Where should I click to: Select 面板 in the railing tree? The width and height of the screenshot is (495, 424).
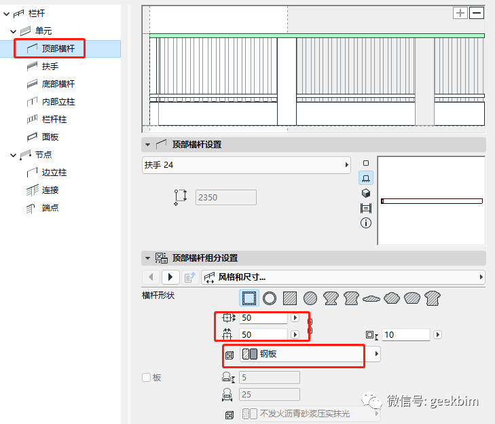(50, 137)
